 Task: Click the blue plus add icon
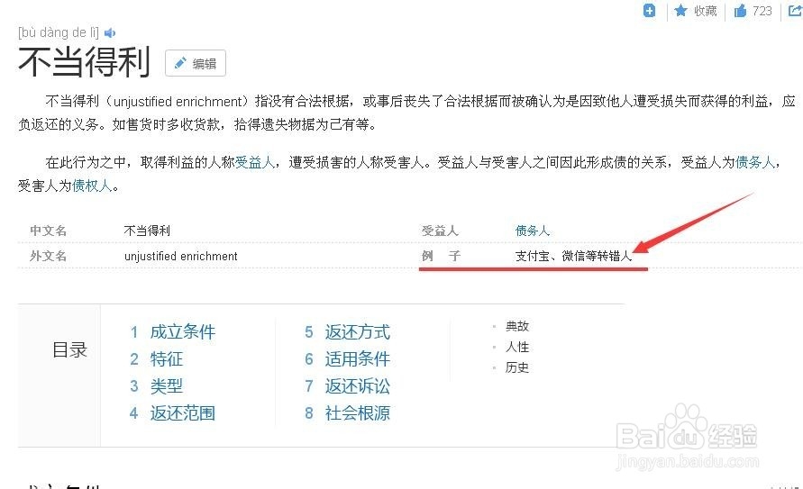pyautogui.click(x=649, y=11)
